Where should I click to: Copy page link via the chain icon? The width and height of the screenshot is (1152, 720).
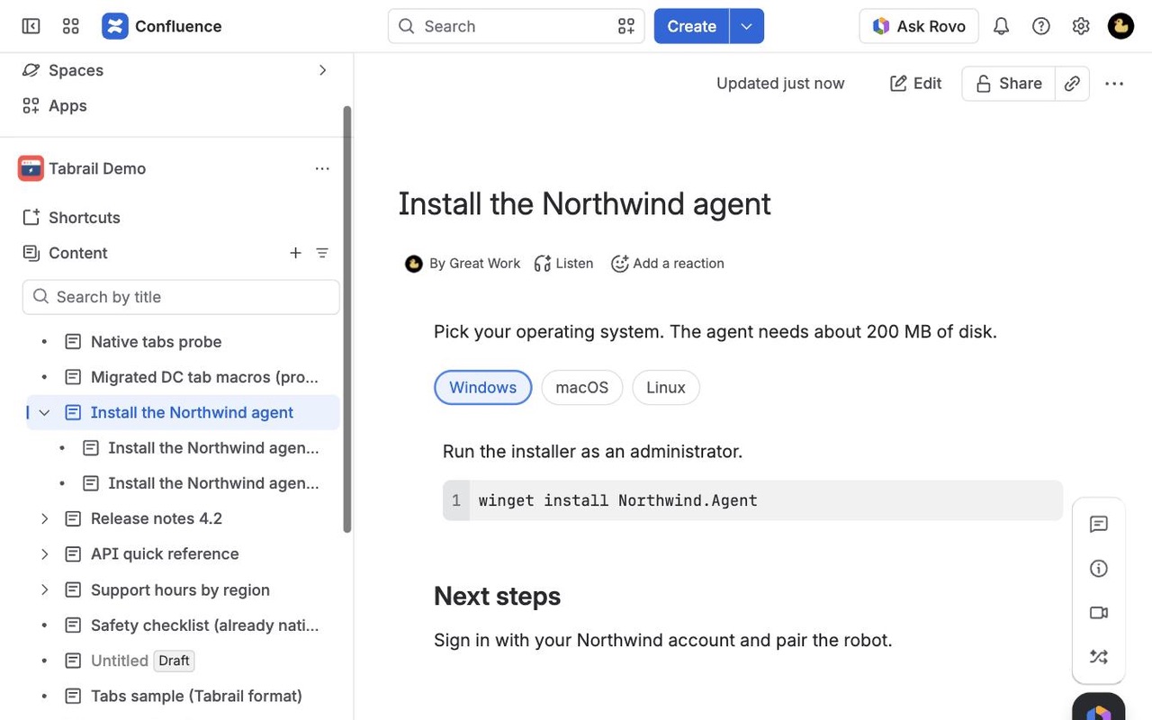[1072, 84]
